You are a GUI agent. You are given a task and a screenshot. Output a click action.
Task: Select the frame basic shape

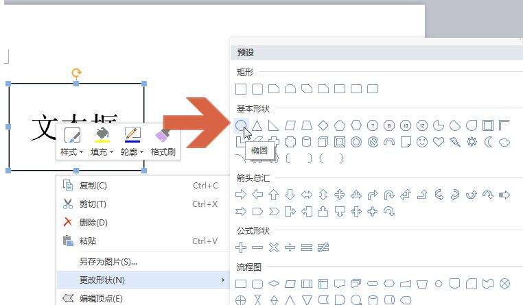(x=488, y=125)
